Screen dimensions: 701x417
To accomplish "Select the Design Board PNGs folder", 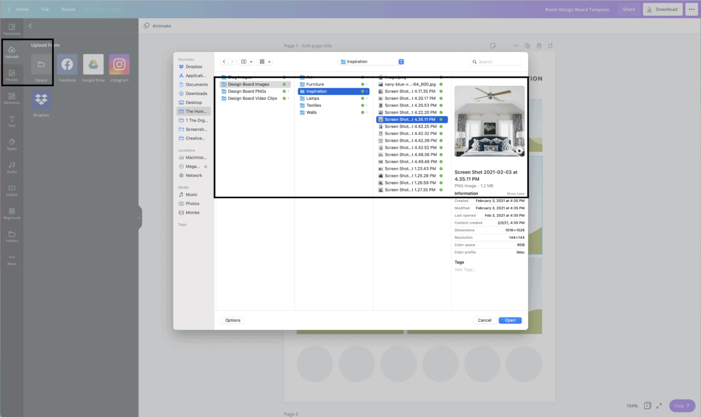I will click(x=248, y=91).
